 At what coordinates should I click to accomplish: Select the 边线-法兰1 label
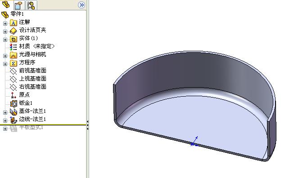pos(32,119)
